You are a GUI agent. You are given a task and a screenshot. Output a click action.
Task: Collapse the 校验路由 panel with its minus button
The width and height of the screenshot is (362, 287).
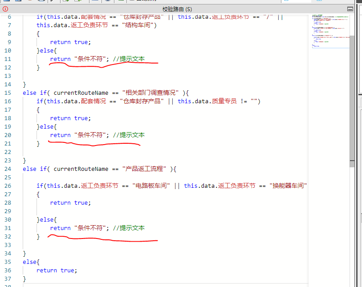pos(350,9)
